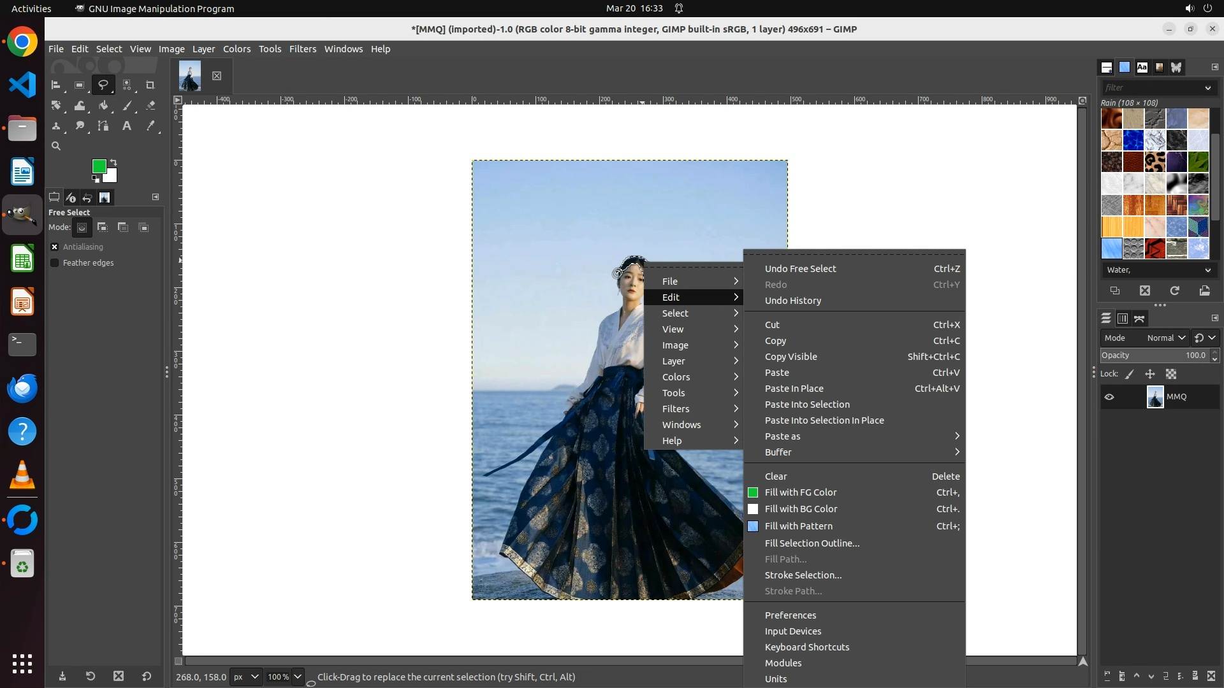The width and height of the screenshot is (1224, 688).
Task: Open the layer Mode Normal dropdown
Action: (1166, 338)
